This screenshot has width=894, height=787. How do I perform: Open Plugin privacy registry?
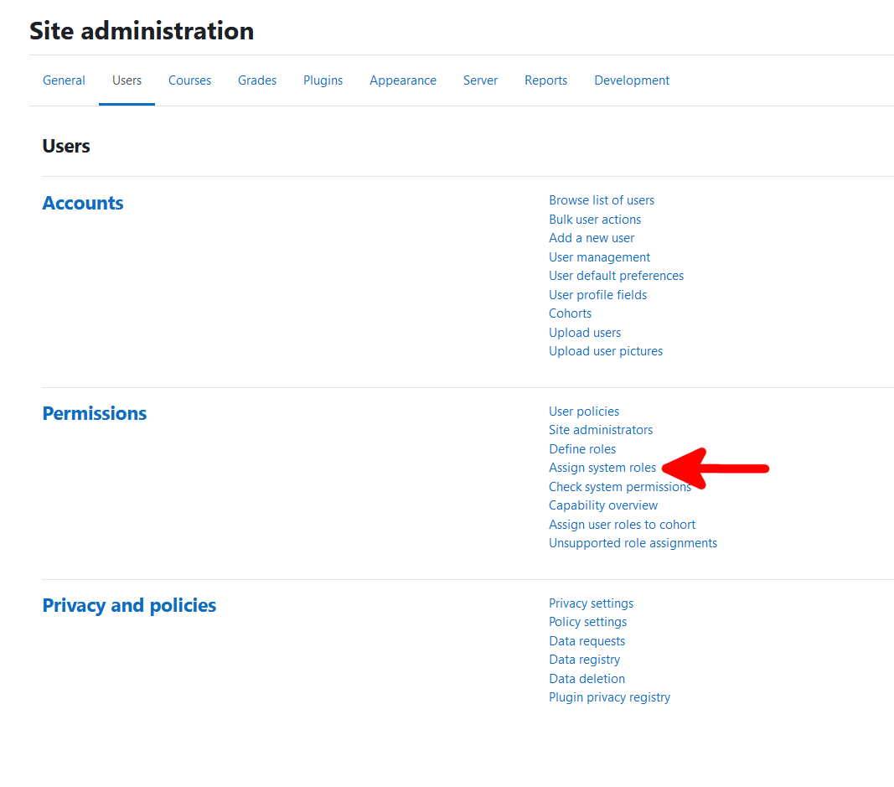point(609,696)
